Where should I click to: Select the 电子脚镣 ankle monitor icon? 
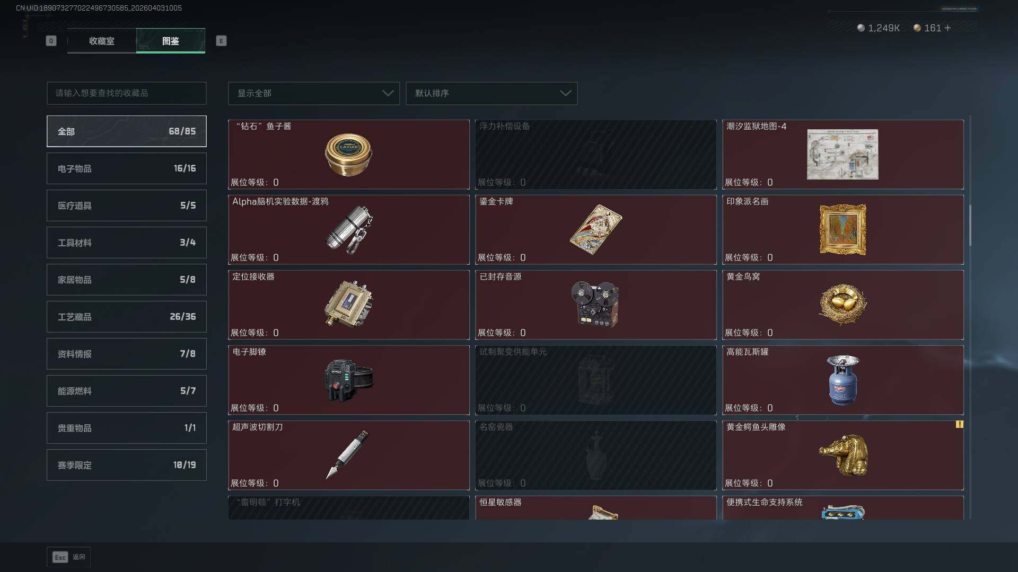pyautogui.click(x=348, y=380)
